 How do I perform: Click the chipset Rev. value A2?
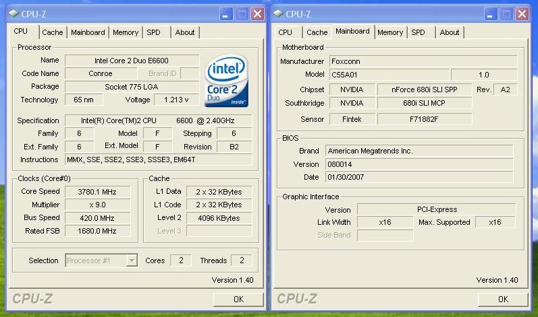(505, 90)
